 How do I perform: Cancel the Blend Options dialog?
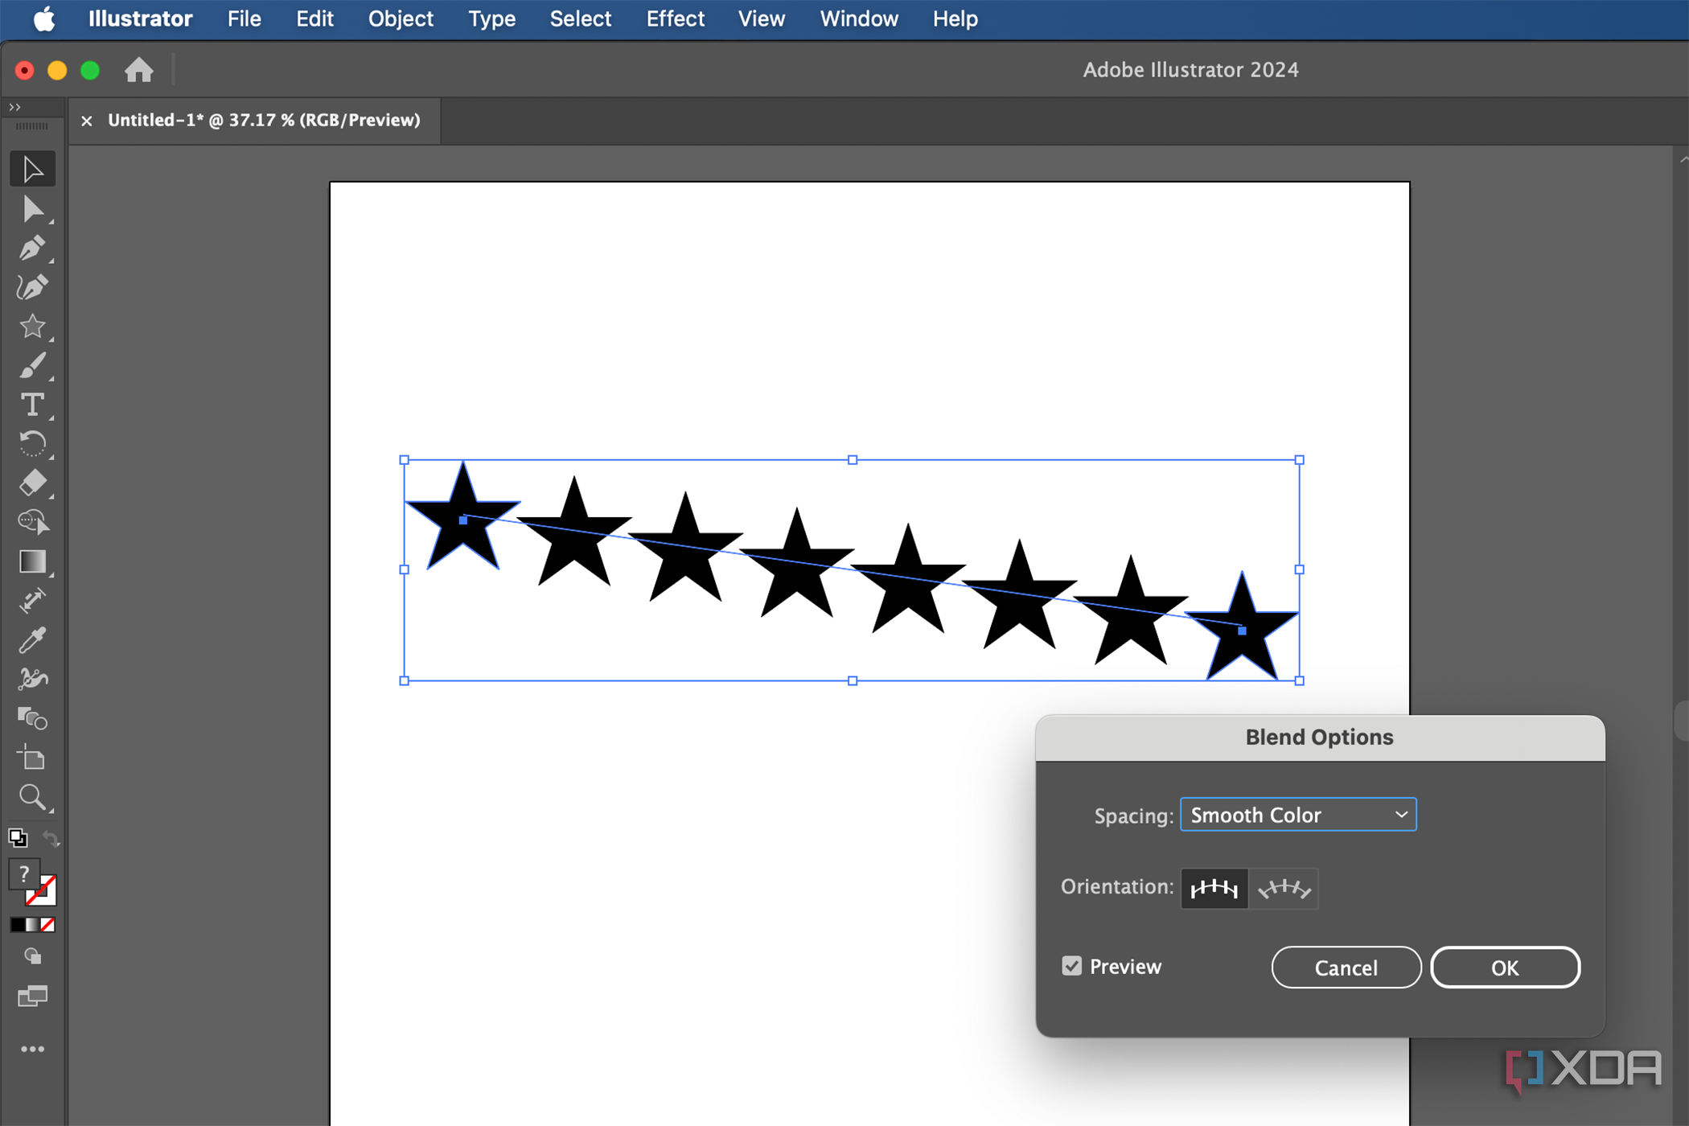click(1346, 967)
